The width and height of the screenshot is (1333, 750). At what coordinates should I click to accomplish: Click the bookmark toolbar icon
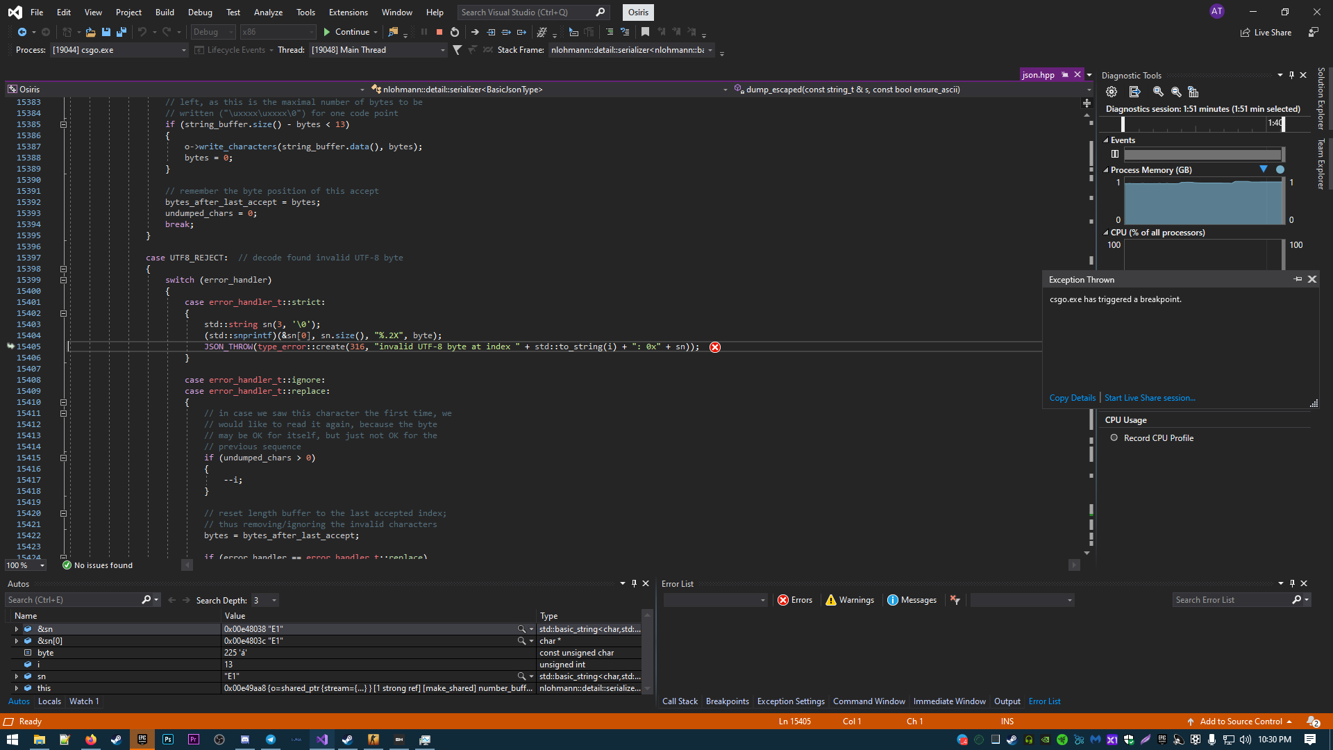coord(645,32)
